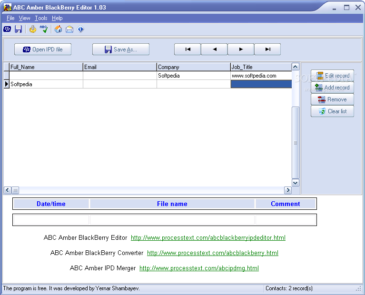Click the yellow stamp tool toolbar icon

pyautogui.click(x=33, y=29)
